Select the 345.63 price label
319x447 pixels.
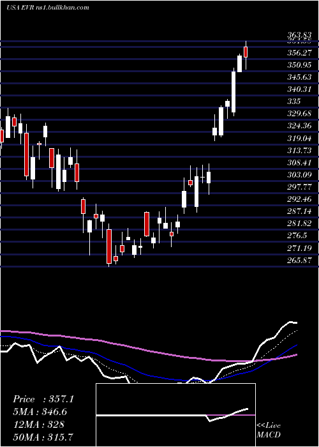tap(299, 77)
